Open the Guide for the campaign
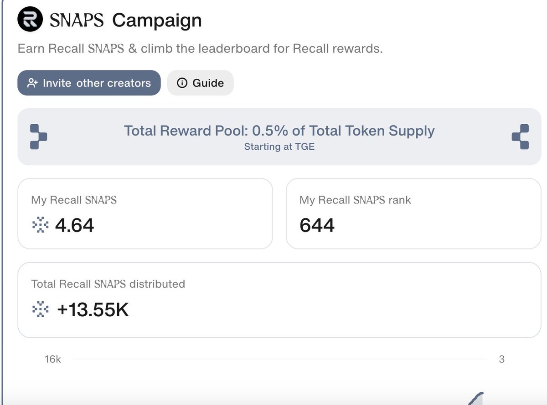The height and width of the screenshot is (405, 547). tap(201, 83)
